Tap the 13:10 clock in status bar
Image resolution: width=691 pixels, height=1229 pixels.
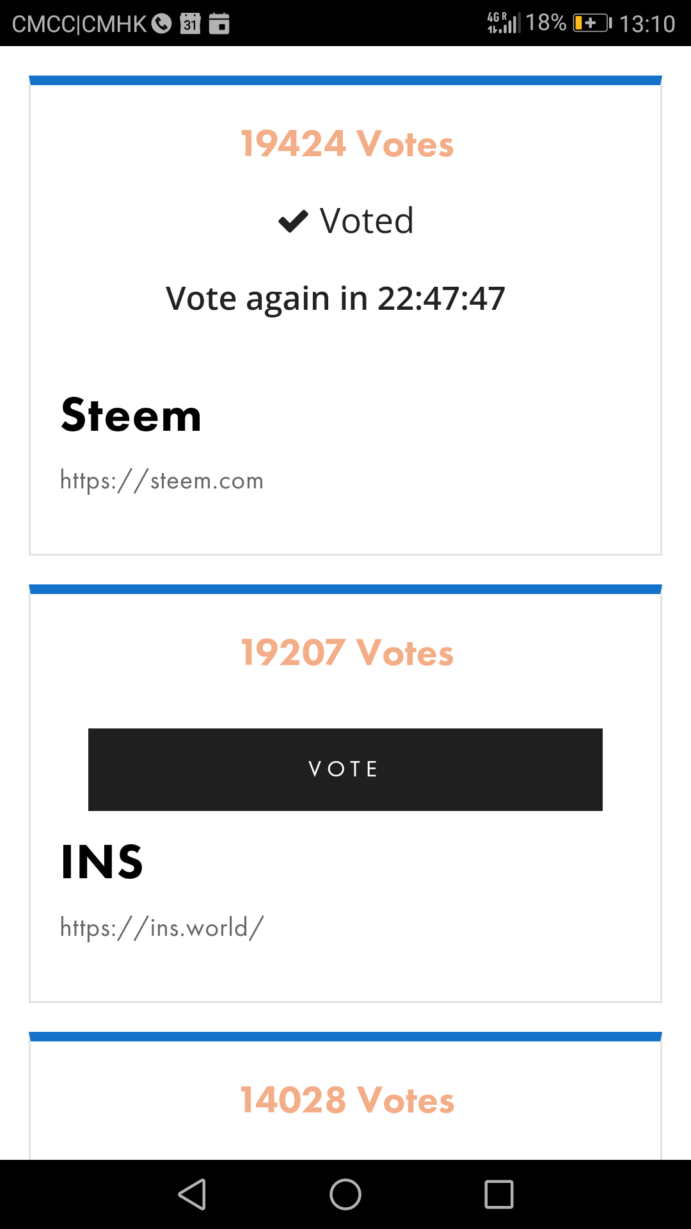[647, 24]
